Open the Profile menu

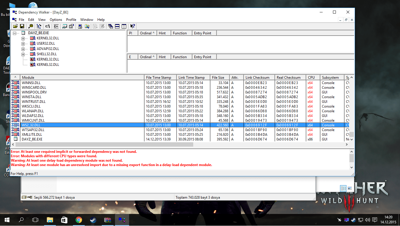71,20
